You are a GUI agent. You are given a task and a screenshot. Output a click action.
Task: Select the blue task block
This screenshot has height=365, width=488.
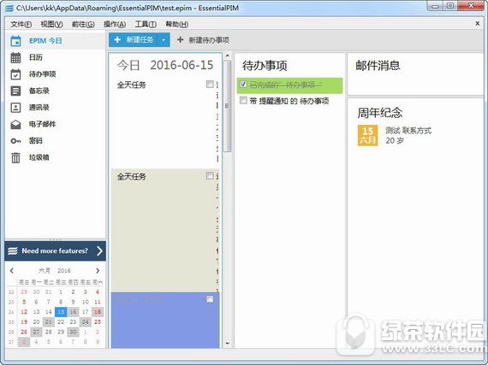point(165,320)
